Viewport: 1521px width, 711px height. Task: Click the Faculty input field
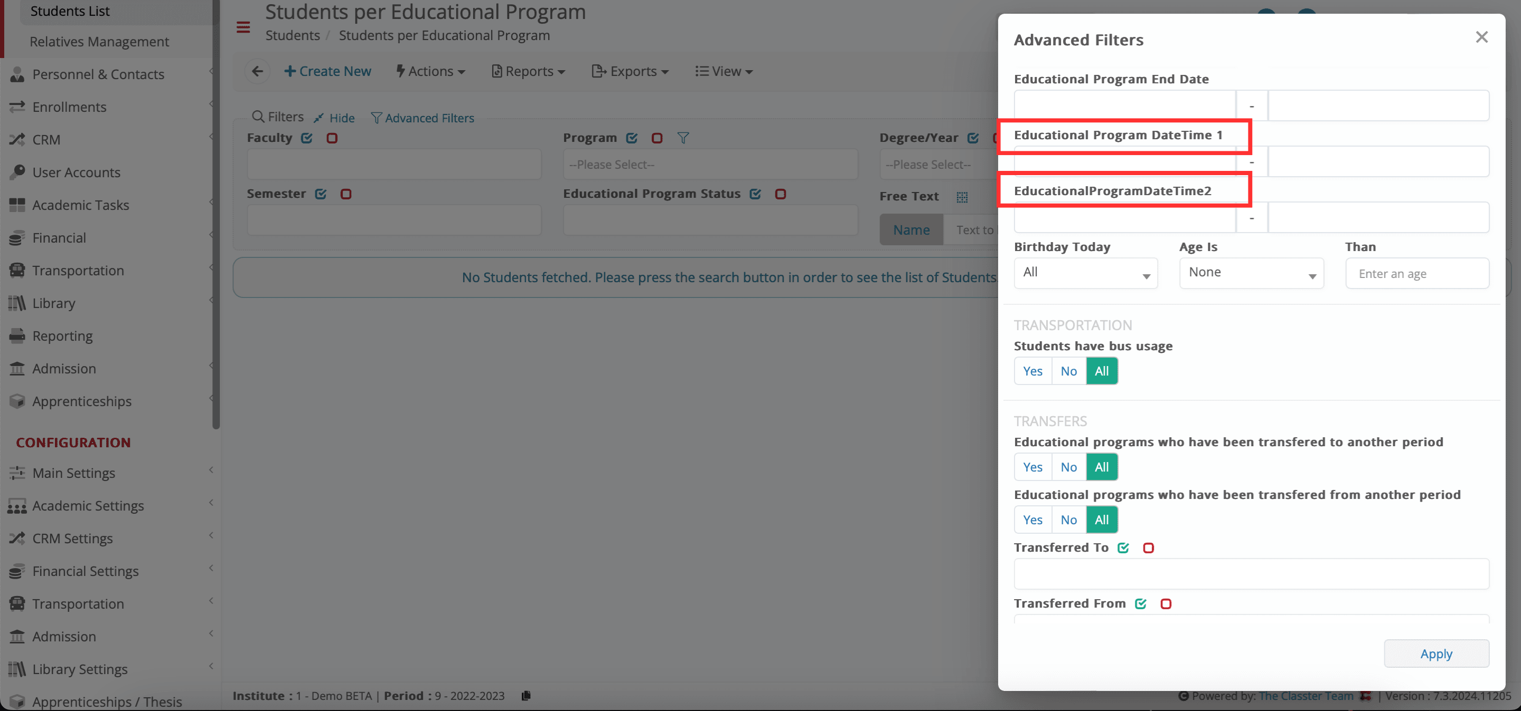(x=394, y=165)
